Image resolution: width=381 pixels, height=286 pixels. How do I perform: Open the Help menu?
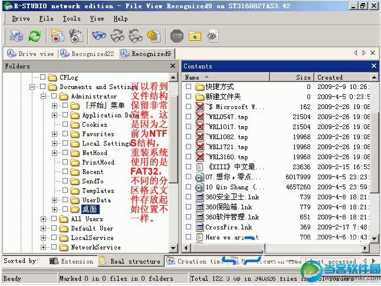[120, 18]
